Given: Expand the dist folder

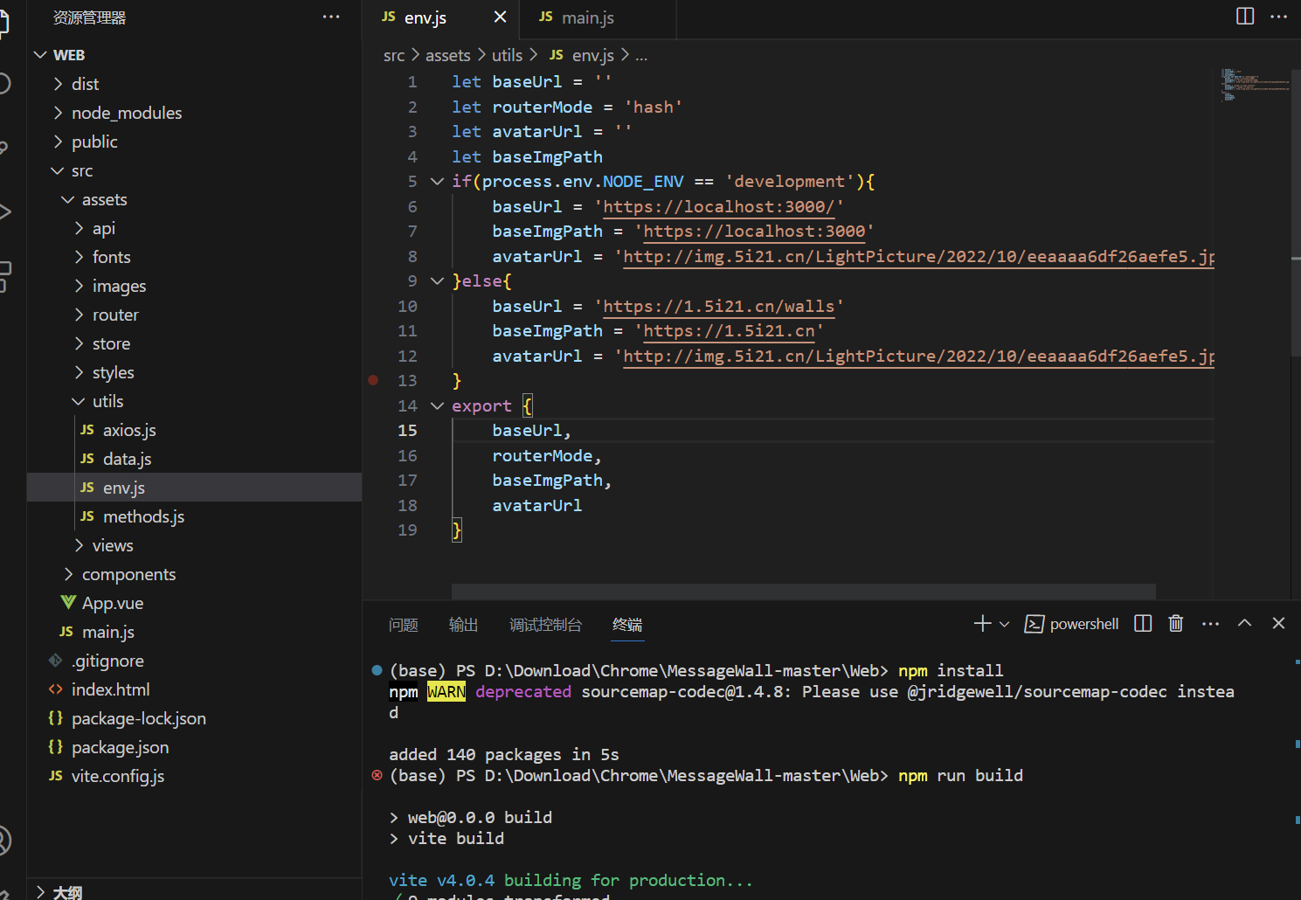Looking at the screenshot, I should click(x=58, y=84).
